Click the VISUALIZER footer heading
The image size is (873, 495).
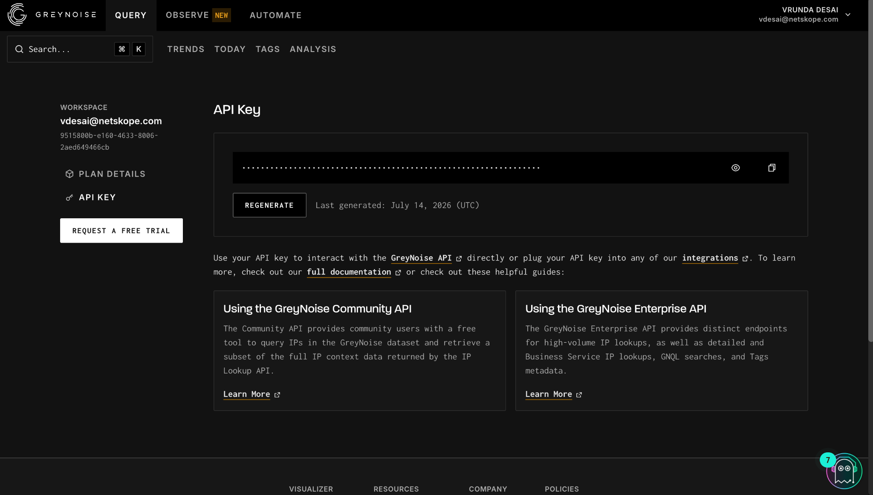point(311,489)
